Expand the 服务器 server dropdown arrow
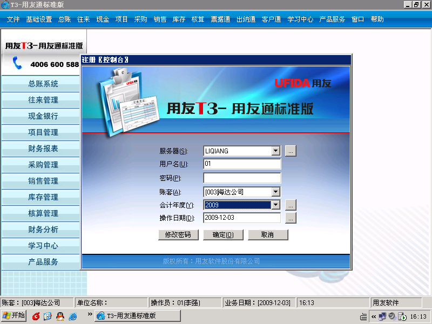 [x=275, y=151]
